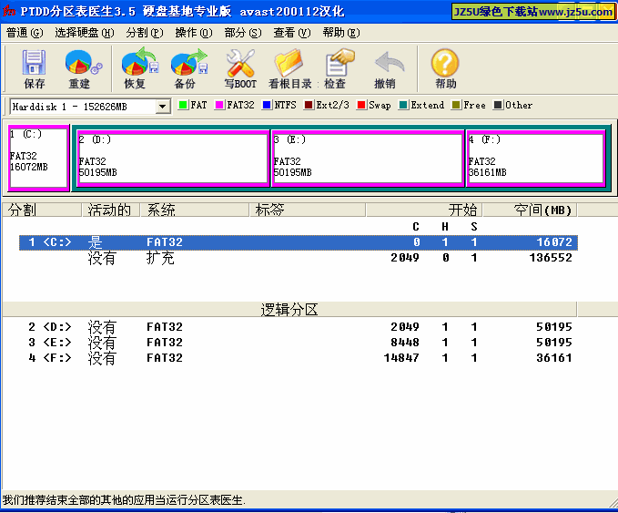The height and width of the screenshot is (513, 618).
Task: Click the PTDD app icon in title bar
Action: coord(9,11)
